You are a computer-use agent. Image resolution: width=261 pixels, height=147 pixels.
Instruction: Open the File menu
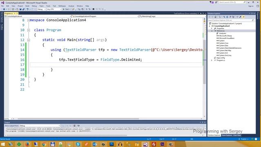click(2, 6)
